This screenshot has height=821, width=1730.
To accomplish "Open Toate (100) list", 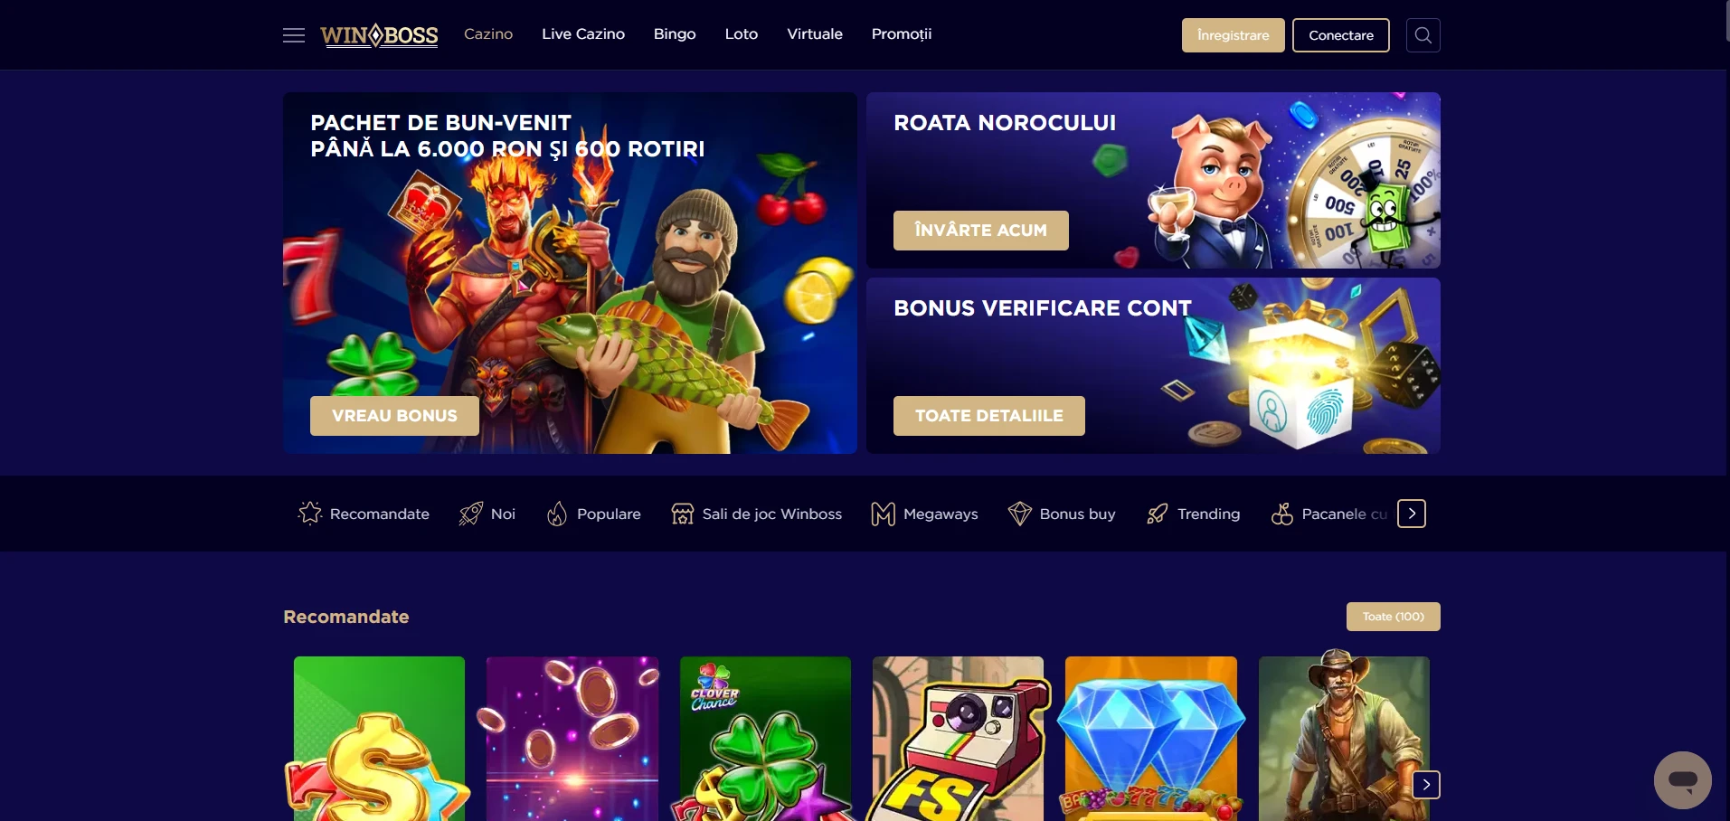I will [x=1393, y=617].
